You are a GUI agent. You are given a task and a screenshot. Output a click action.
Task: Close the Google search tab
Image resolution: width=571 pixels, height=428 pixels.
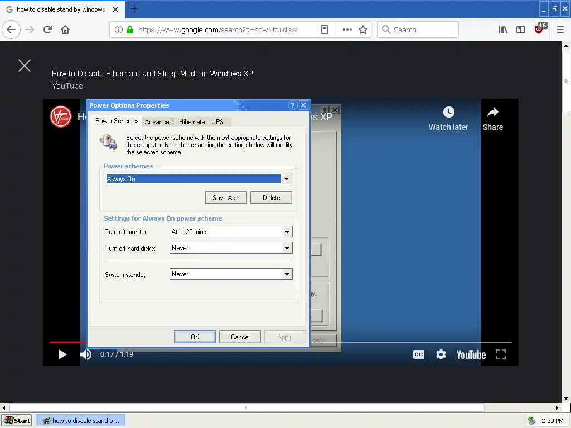[115, 9]
